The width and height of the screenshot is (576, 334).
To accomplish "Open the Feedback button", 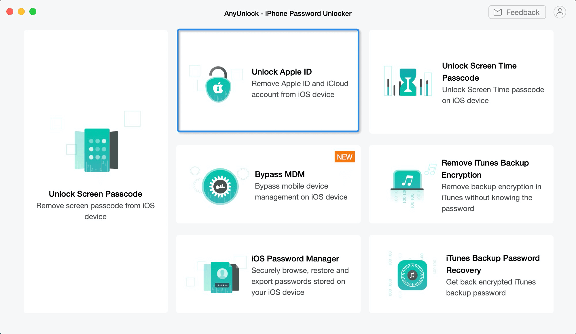I will (x=517, y=12).
